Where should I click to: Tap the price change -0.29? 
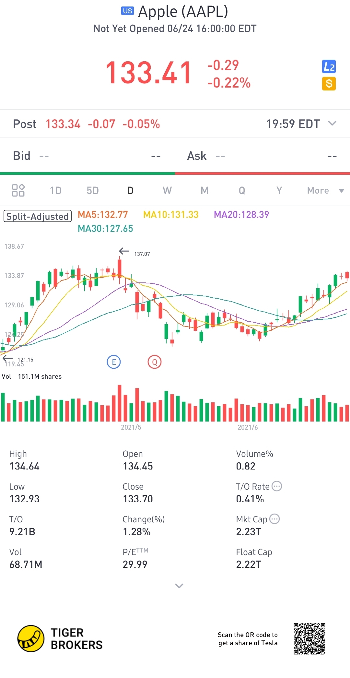click(x=223, y=65)
